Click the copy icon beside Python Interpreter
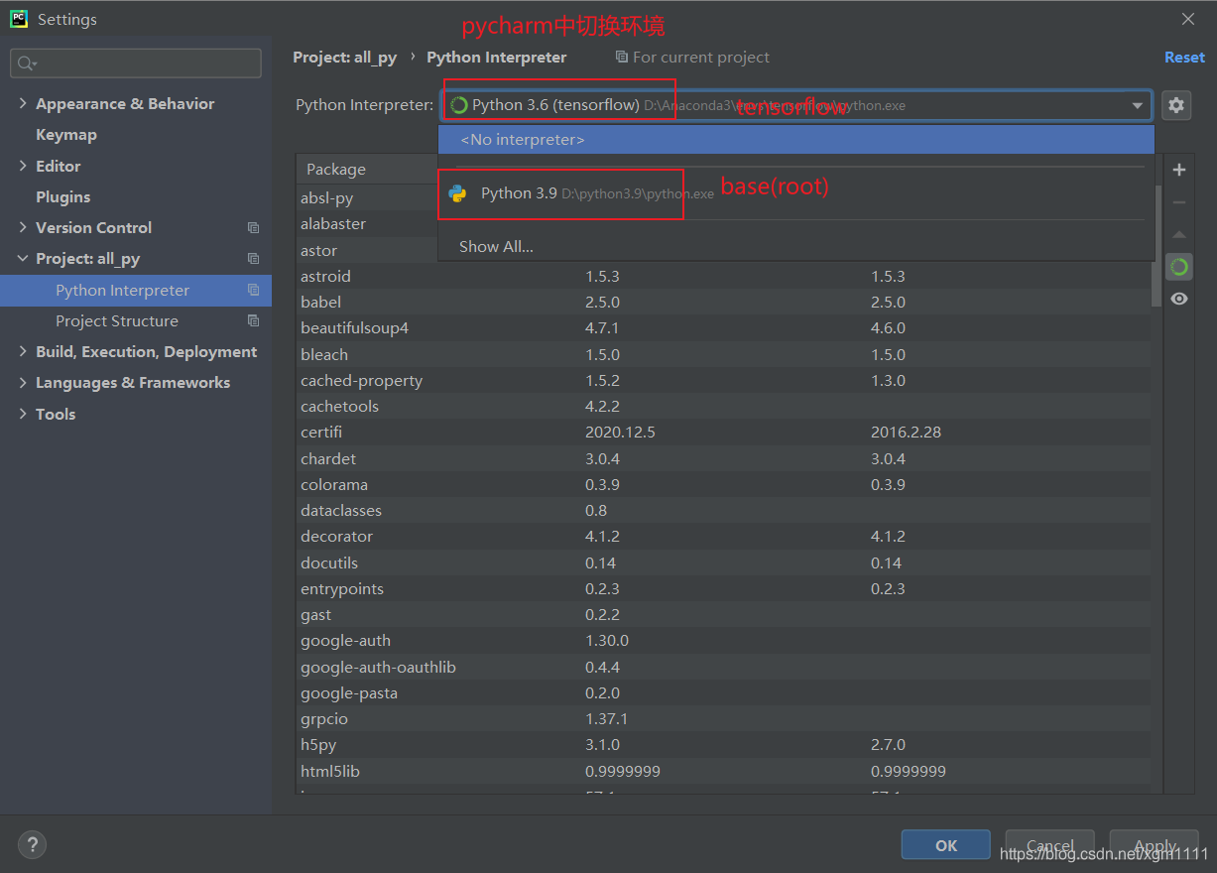Viewport: 1217px width, 873px height. (253, 291)
